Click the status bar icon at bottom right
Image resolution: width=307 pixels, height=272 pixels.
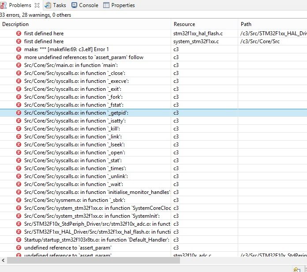pyautogui.click(x=297, y=269)
